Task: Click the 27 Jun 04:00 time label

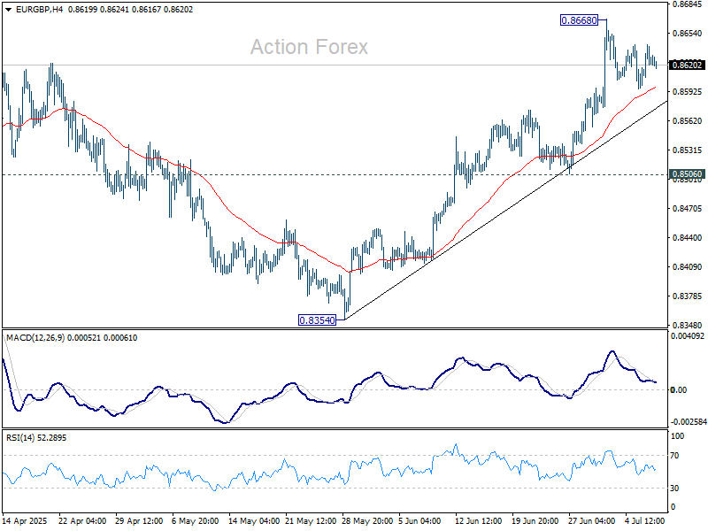Action: coord(591,520)
